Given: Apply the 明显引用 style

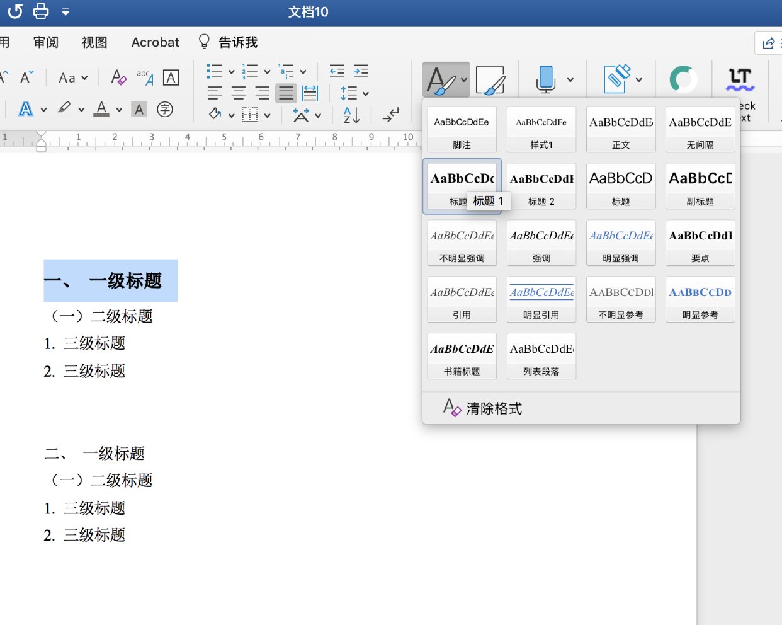Looking at the screenshot, I should (541, 300).
